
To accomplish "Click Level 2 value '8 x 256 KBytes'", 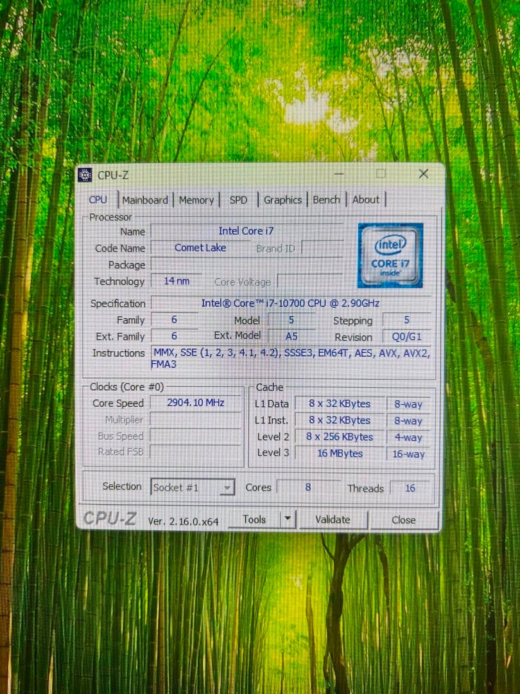I will pyautogui.click(x=340, y=437).
